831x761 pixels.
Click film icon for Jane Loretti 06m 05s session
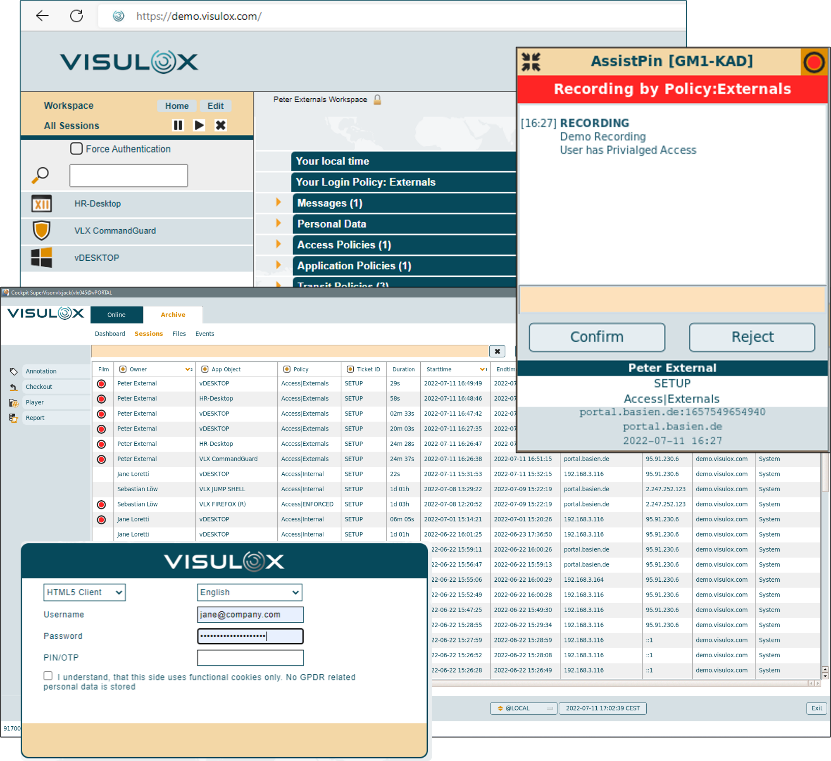101,520
